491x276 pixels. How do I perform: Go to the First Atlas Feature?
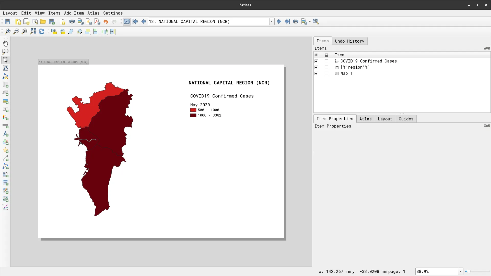pos(135,22)
